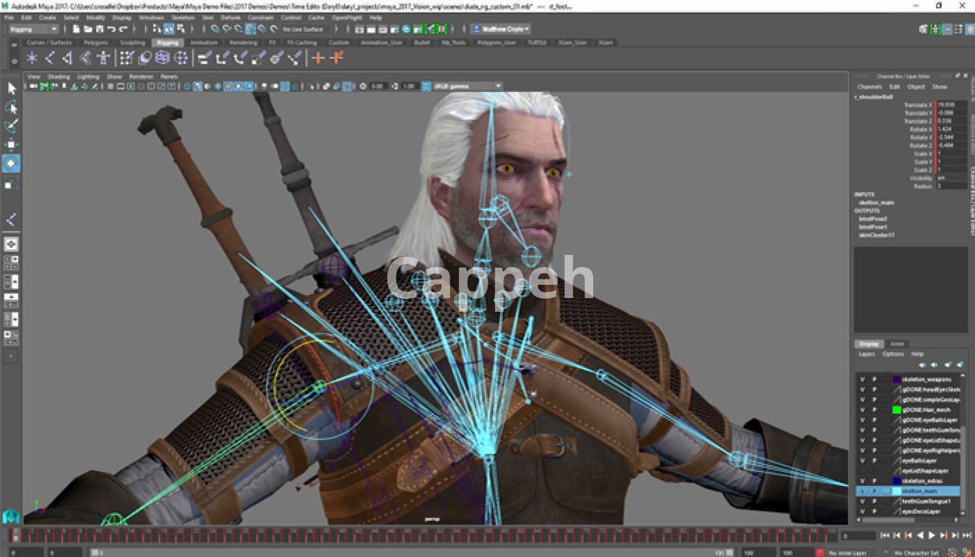Click the HumanIK character shelf icon

pos(103,58)
